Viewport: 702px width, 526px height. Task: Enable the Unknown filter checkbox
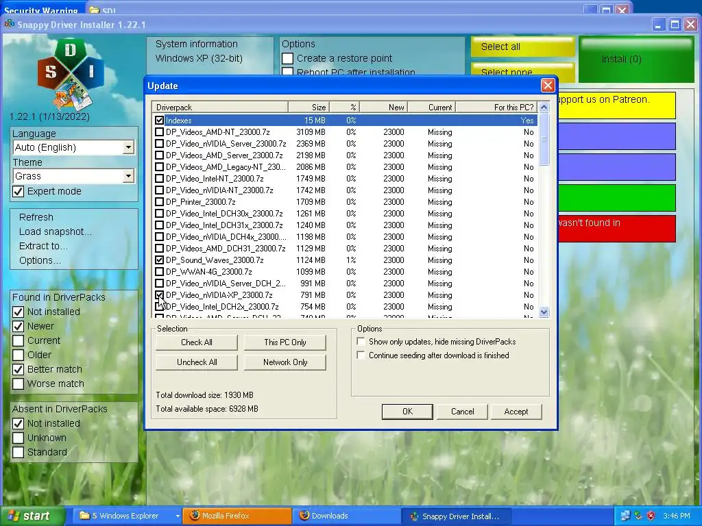pyautogui.click(x=19, y=438)
